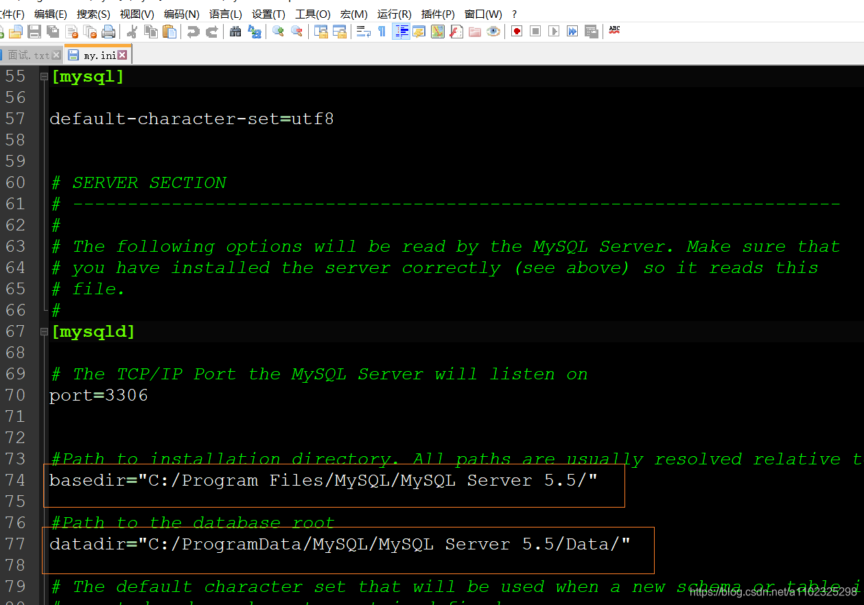Close the 面试.txt tab
The image size is (864, 605).
56,55
